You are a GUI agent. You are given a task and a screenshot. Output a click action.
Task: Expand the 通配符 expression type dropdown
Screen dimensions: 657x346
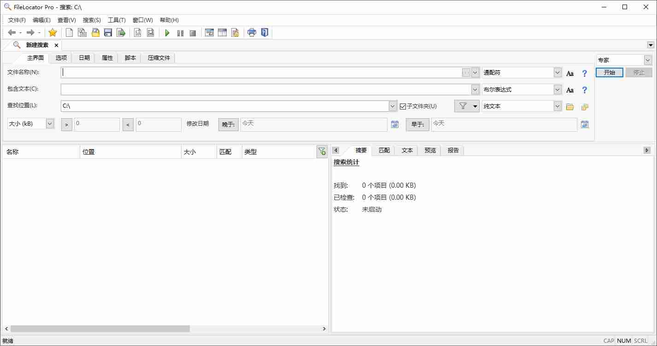pyautogui.click(x=557, y=73)
